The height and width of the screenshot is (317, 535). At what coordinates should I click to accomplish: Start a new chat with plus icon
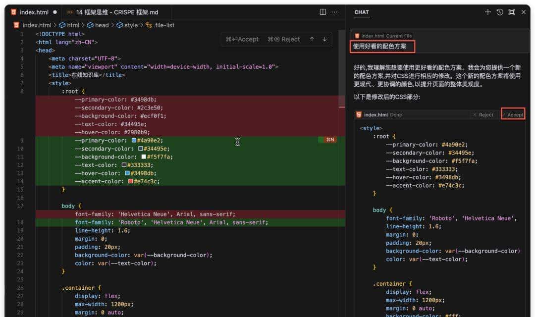point(488,12)
